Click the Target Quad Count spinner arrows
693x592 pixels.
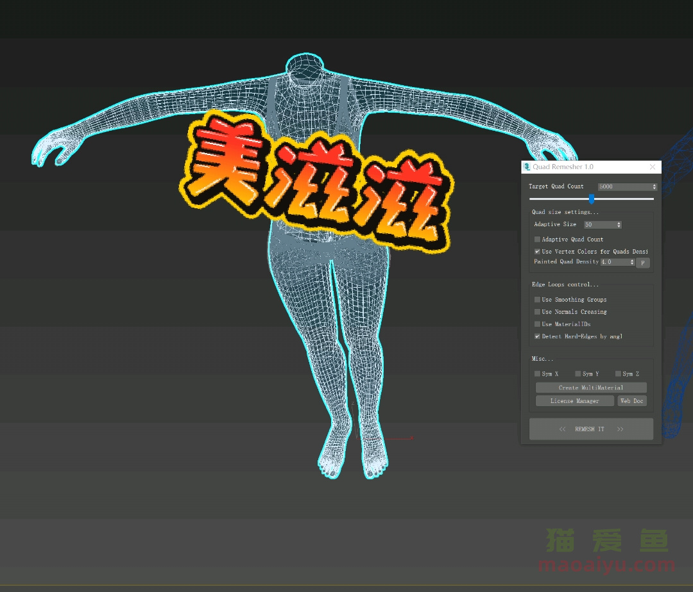[x=654, y=187]
